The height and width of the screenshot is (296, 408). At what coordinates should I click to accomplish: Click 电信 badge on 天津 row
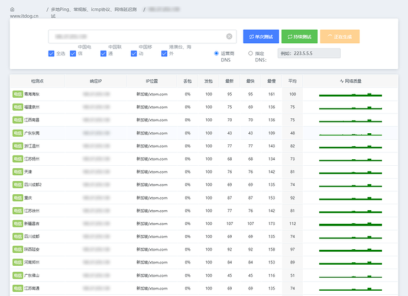pyautogui.click(x=18, y=172)
